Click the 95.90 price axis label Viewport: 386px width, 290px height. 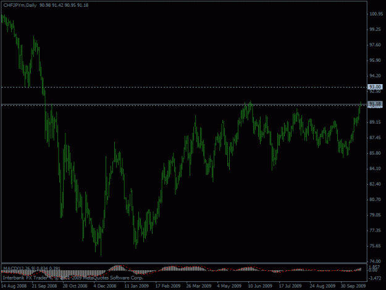(375, 61)
